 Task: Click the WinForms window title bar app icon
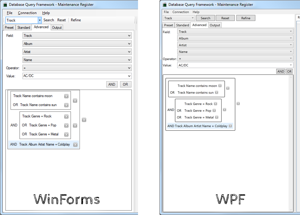point(5,5)
